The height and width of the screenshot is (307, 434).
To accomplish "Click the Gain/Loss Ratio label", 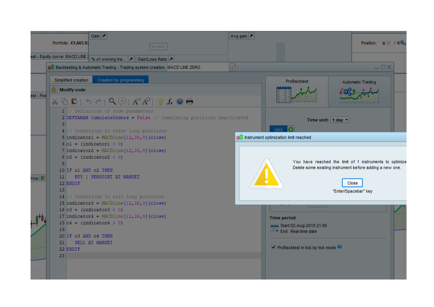I will click(x=152, y=59).
